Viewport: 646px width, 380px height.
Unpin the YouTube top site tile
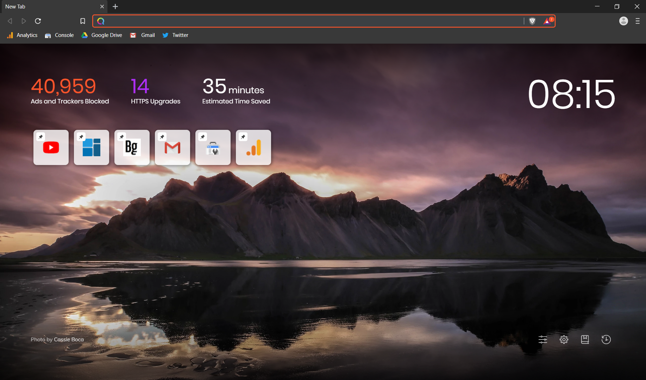tap(41, 137)
